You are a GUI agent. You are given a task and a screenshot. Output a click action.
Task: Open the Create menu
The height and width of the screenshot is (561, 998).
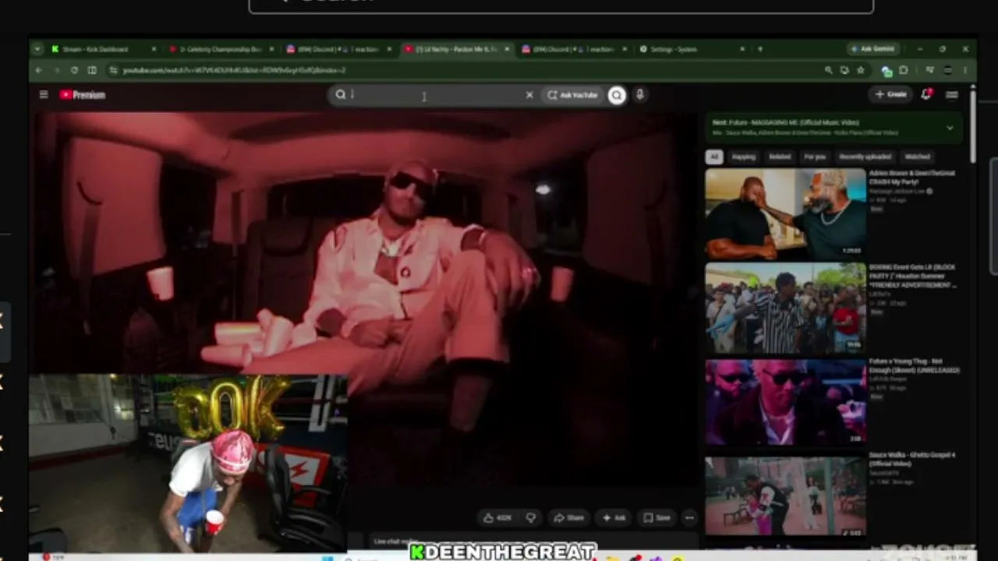891,94
